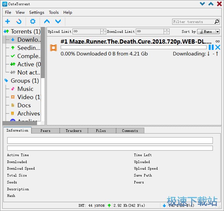Screen dimensions: 224x211
Task: Remove the Maze Runner torrent with X icon
Action: pos(217,47)
